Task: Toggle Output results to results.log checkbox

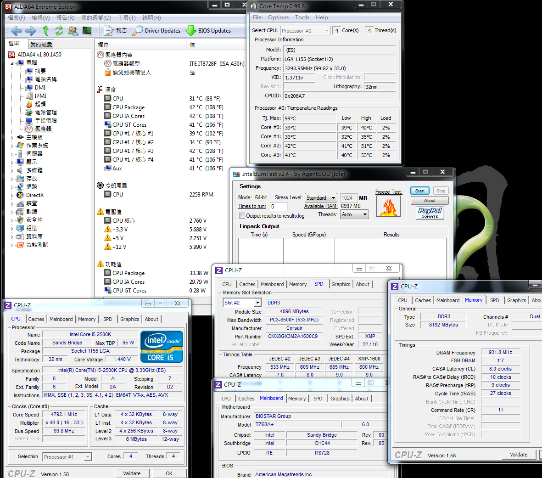Action: click(242, 216)
